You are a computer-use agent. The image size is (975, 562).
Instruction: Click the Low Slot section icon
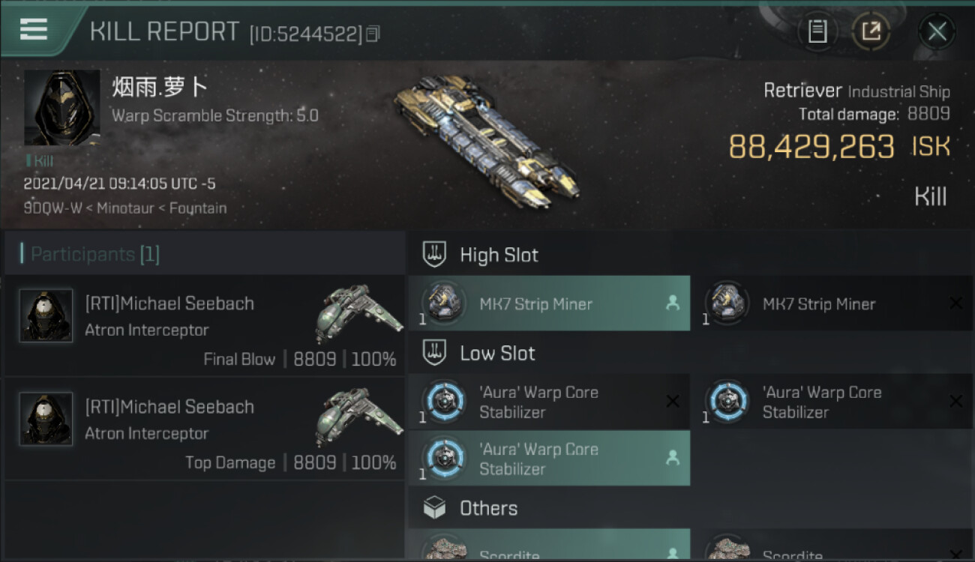click(x=435, y=353)
